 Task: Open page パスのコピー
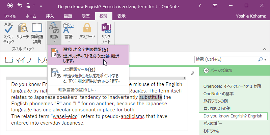[213, 124]
